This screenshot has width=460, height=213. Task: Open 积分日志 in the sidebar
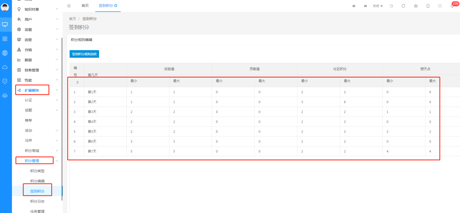pyautogui.click(x=37, y=201)
